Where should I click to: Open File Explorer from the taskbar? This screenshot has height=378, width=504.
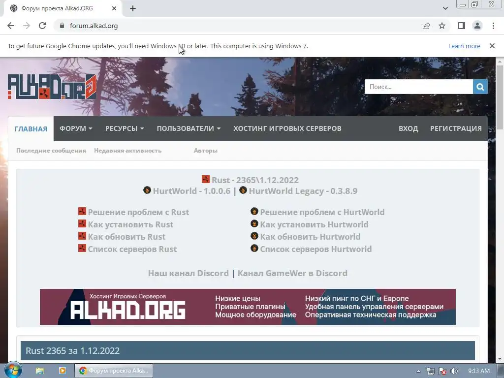(40, 371)
